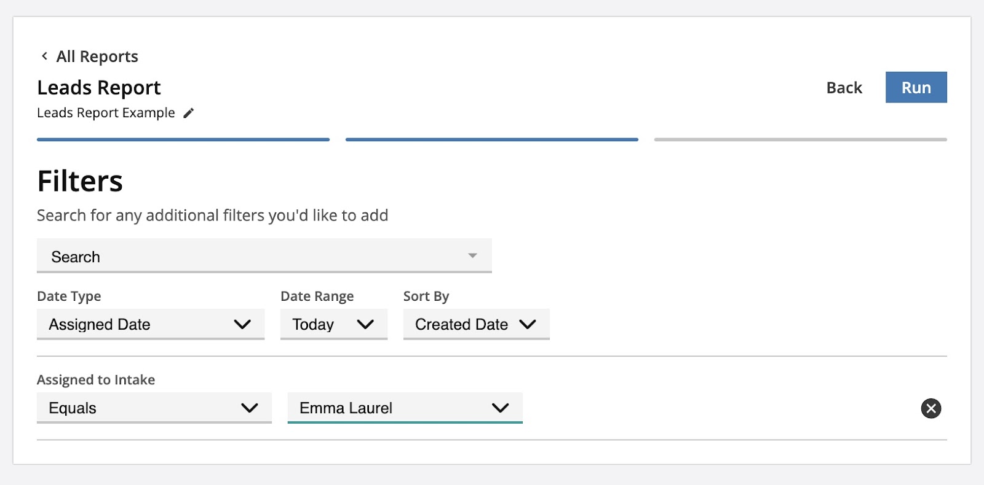Screen dimensions: 984x485
Task: Click the chevron arrow in Date Type field
Action: click(x=242, y=324)
